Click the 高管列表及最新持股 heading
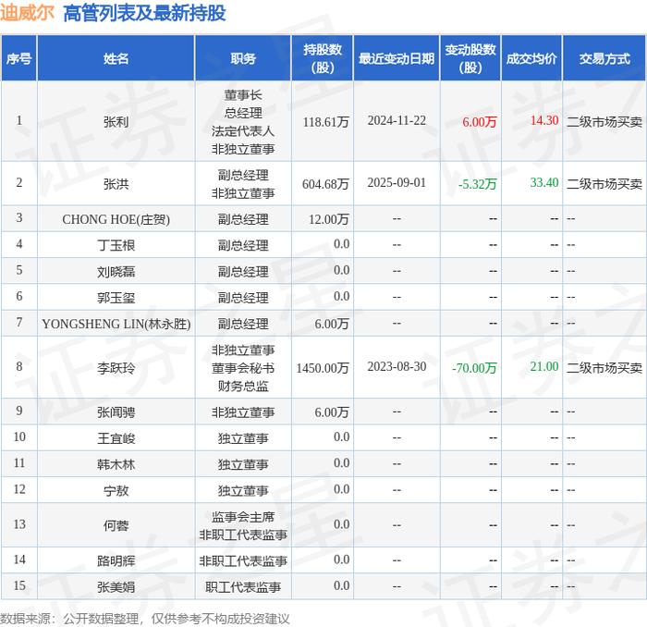Image resolution: width=647 pixels, height=627 pixels. tap(144, 13)
